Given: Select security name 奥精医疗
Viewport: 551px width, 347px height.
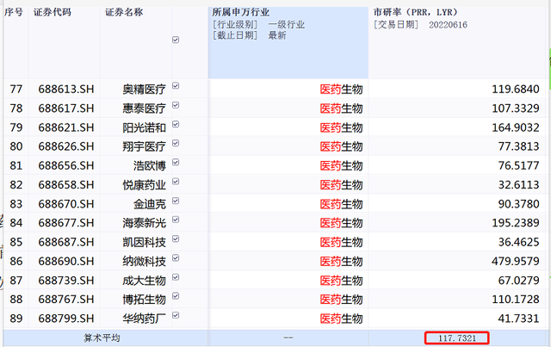Looking at the screenshot, I should coord(144,90).
